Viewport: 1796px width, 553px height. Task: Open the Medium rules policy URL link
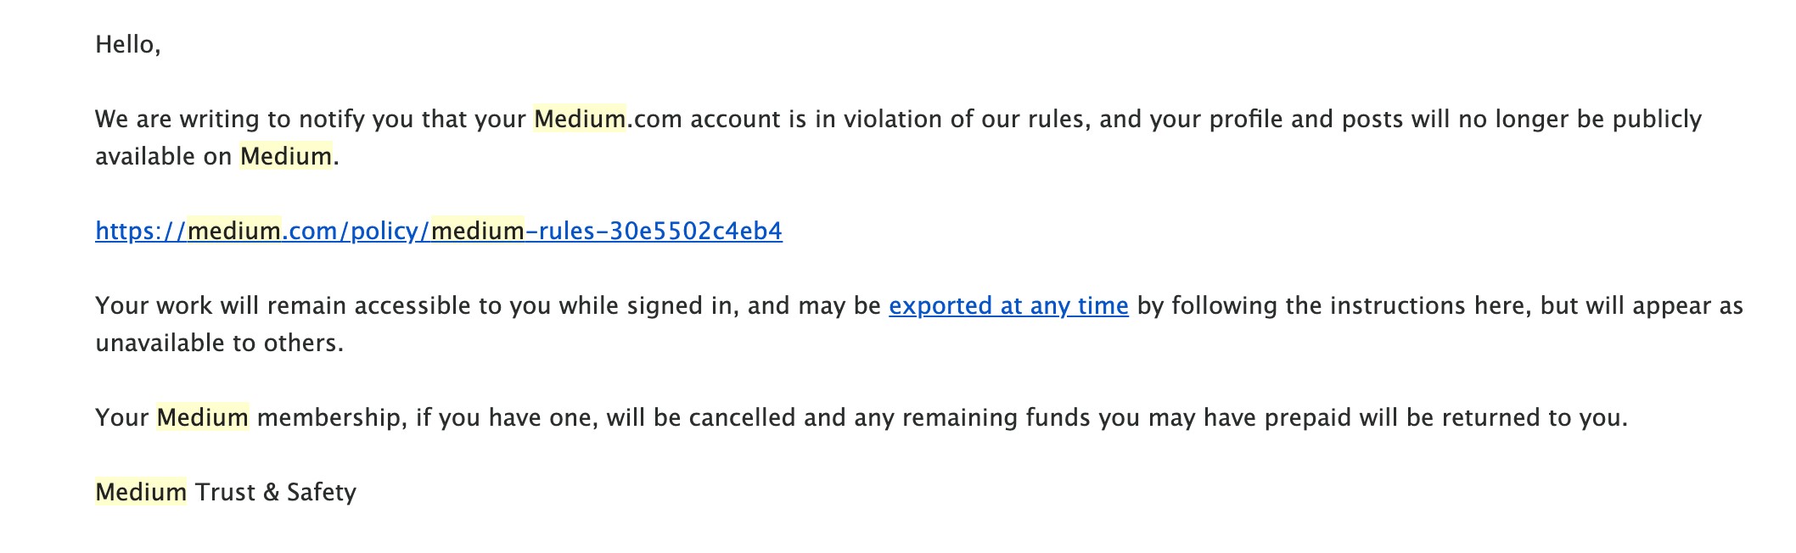coord(438,231)
